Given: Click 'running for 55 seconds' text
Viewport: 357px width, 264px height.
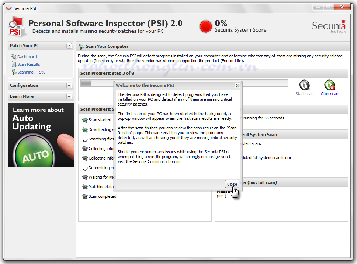Looking at the screenshot, I should (x=264, y=118).
